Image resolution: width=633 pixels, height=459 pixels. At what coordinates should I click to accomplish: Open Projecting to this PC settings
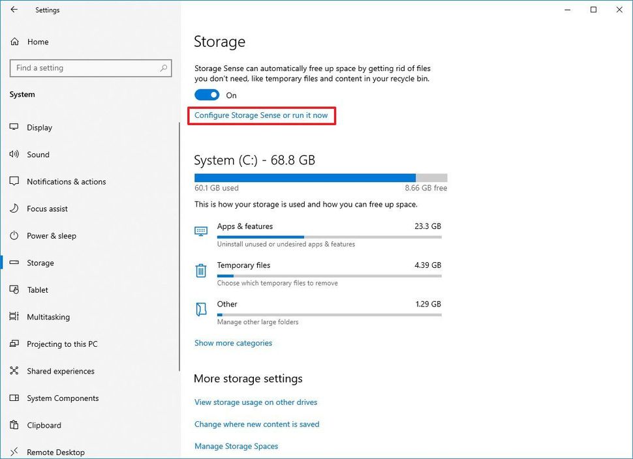pos(14,344)
